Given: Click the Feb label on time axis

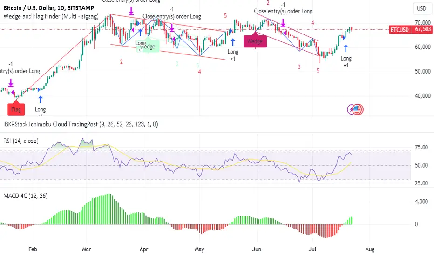Looking at the screenshot, I should (33, 249).
